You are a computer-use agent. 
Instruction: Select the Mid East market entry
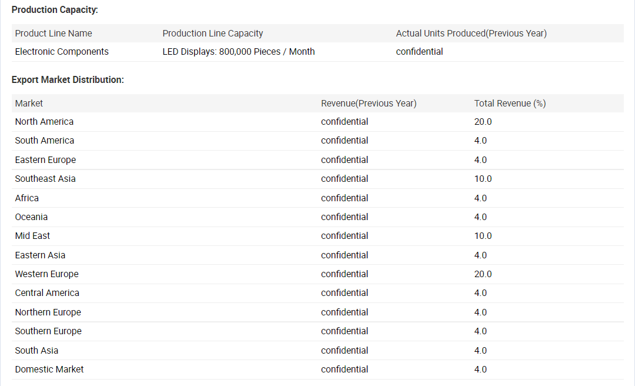[32, 236]
